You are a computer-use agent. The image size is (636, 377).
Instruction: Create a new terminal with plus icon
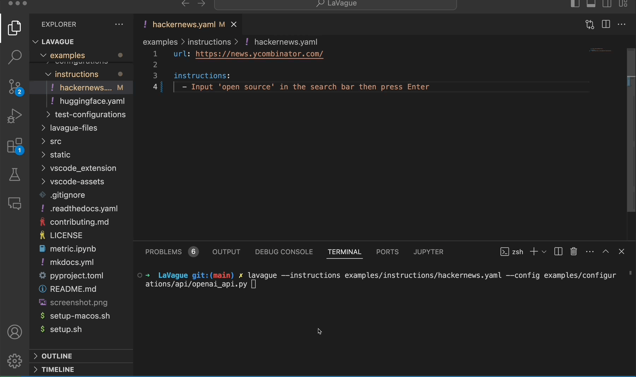(x=534, y=251)
